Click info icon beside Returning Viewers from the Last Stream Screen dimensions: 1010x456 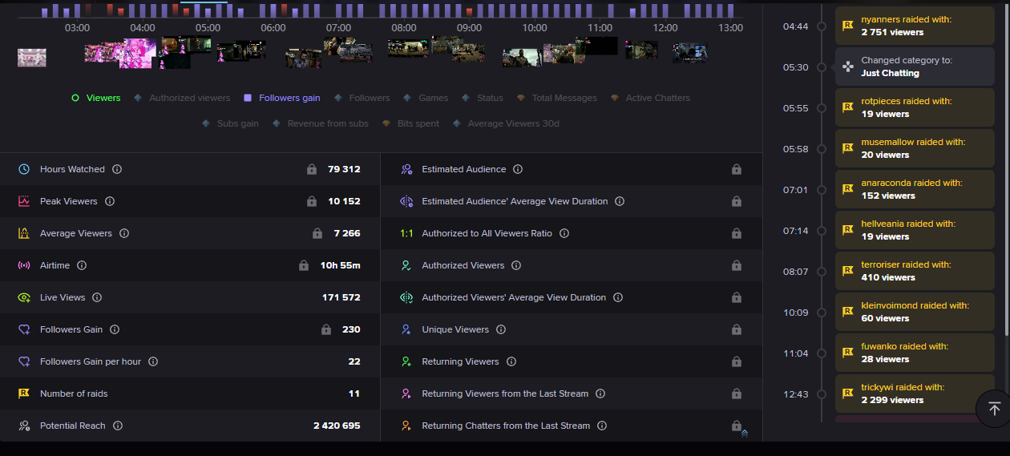point(600,393)
